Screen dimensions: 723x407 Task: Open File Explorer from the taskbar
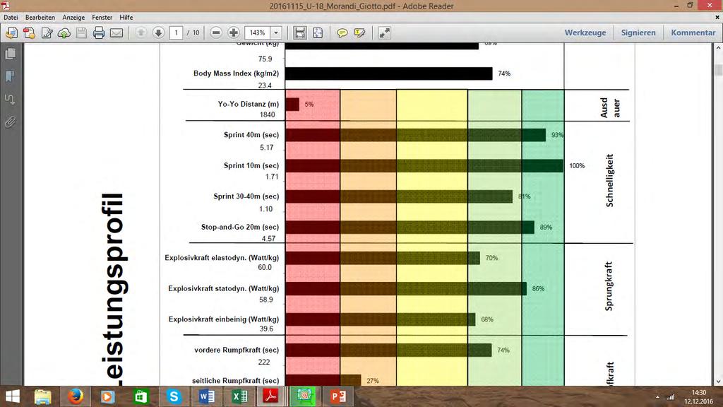click(x=42, y=396)
